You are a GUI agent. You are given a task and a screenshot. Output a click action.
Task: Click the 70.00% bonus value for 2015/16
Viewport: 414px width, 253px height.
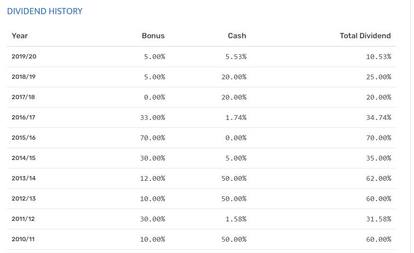pyautogui.click(x=152, y=138)
